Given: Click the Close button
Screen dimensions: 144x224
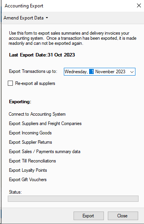Looking at the screenshot, I should (123, 216).
